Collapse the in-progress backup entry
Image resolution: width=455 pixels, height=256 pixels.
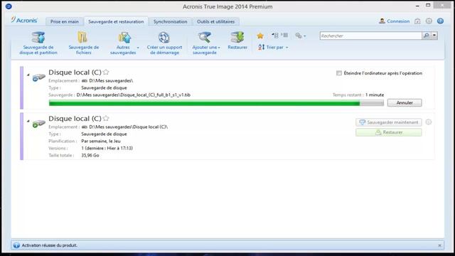[x=28, y=75]
